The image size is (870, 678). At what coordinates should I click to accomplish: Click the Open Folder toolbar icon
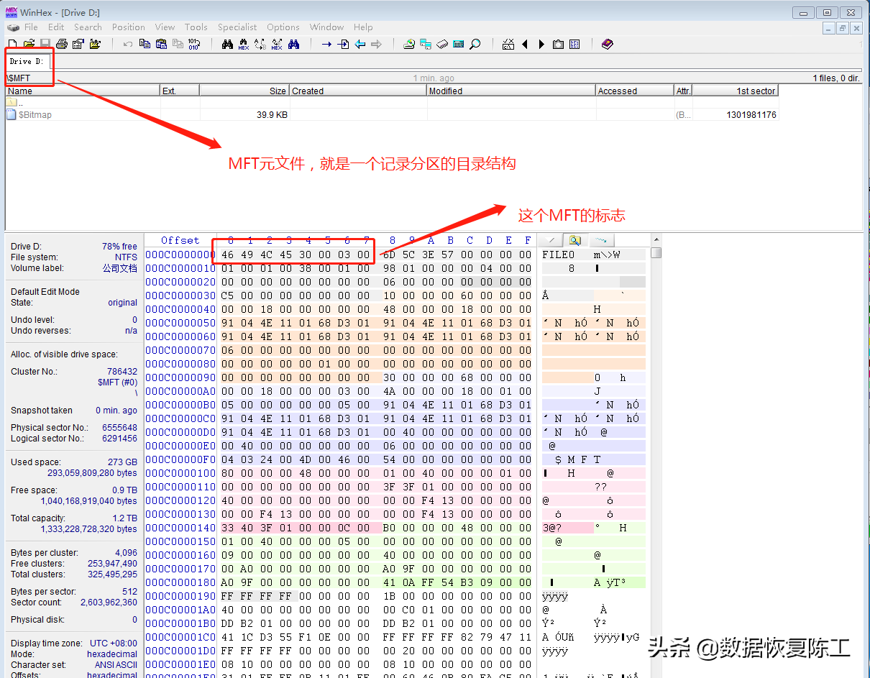pyautogui.click(x=95, y=45)
